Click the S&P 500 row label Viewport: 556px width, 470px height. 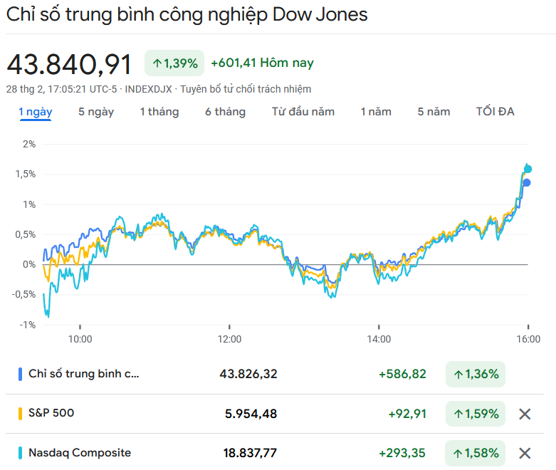tap(51, 413)
